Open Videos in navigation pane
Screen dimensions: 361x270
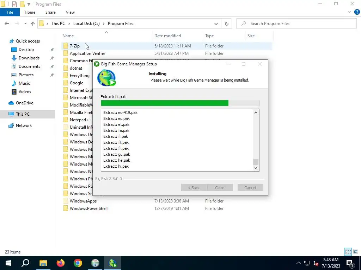coord(25,92)
